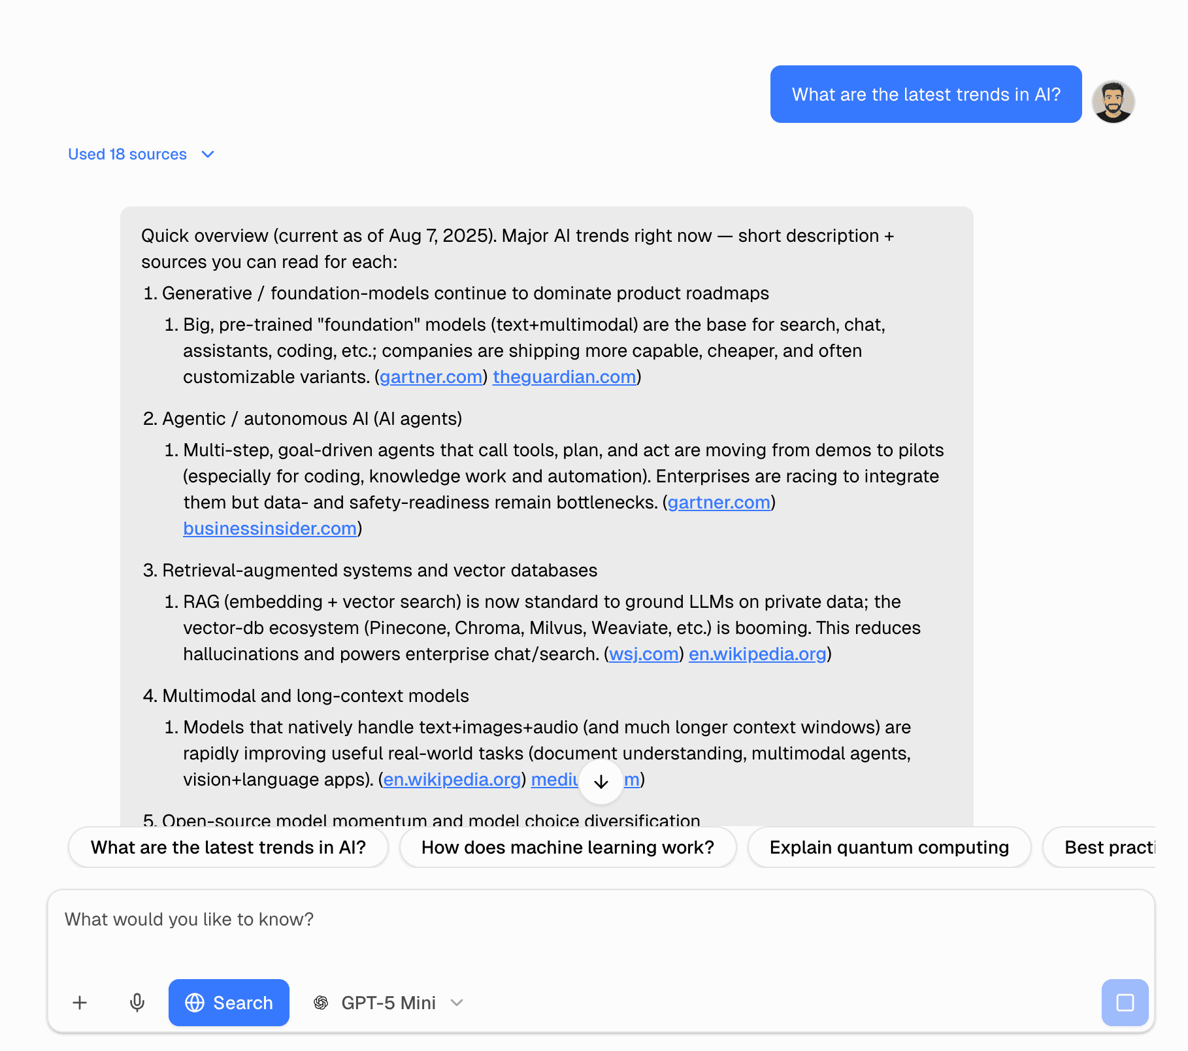Click the plus attach icon
The height and width of the screenshot is (1051, 1188).
(80, 1002)
